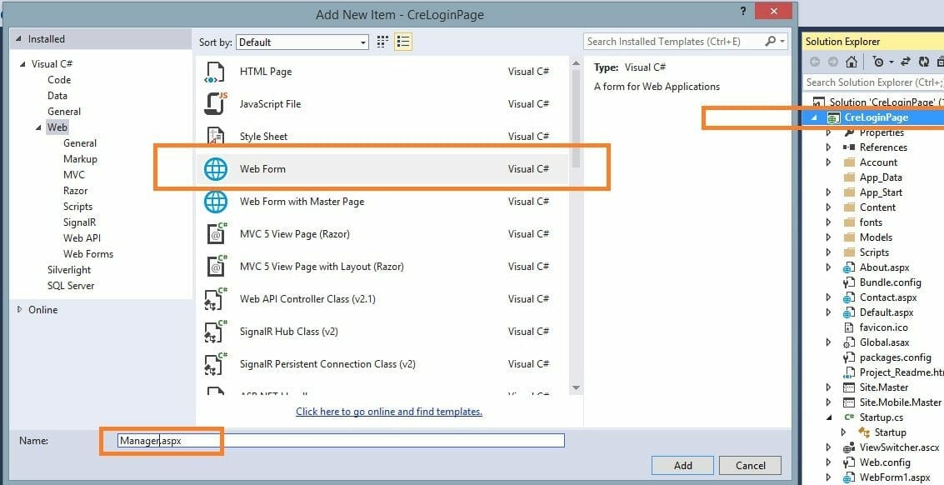Viewport: 944px width, 485px height.
Task: Click the Solution Explorer refresh icon
Action: click(923, 62)
